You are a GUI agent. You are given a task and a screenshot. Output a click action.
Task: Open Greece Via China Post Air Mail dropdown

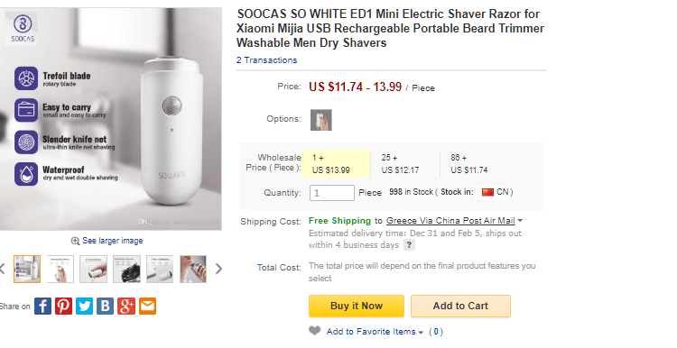tap(454, 220)
